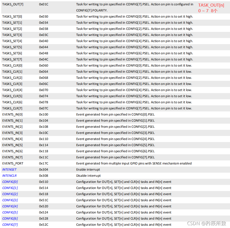Select the 0x510 offset value
The image size is (230, 228).
[44, 182]
